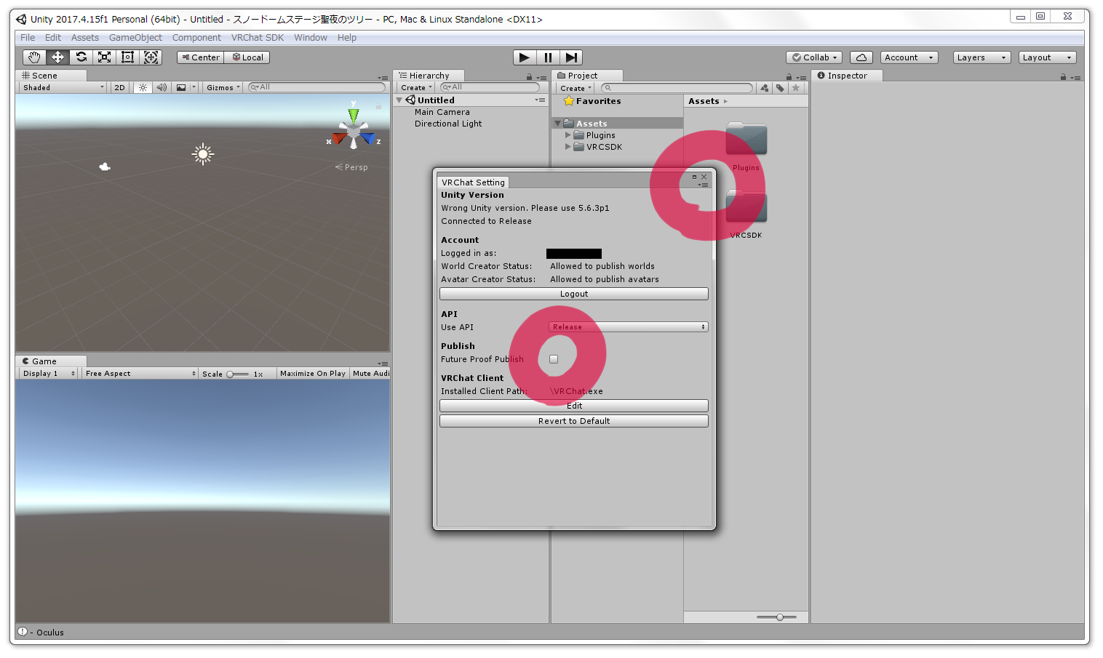Toggle Mute Audio in Game view
1103x658 pixels.
point(370,374)
